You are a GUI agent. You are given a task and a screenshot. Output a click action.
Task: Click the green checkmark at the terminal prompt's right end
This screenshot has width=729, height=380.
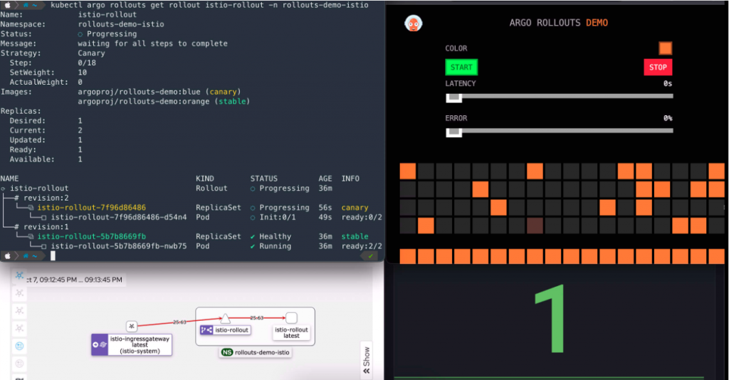370,256
